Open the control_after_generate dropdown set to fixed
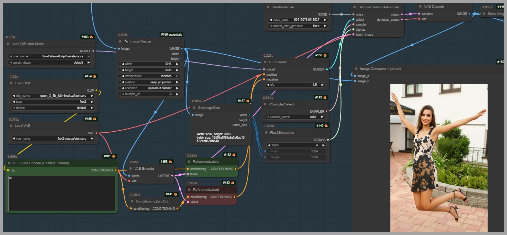The image size is (507, 235). (x=298, y=26)
